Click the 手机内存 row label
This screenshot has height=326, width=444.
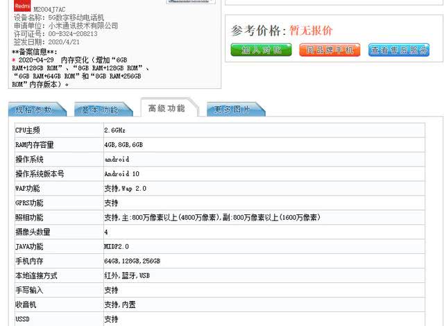click(x=29, y=261)
